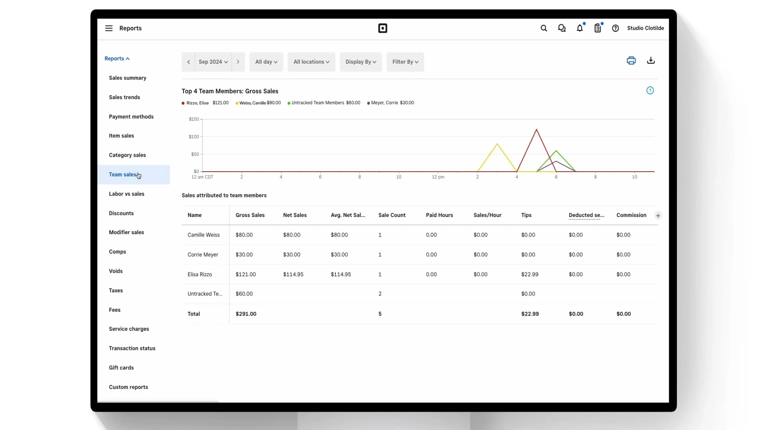Open the messages chat icon
The width and height of the screenshot is (765, 430).
562,28
